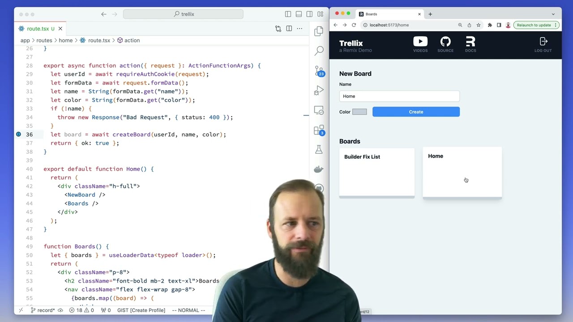Open the Videos YouTube link
The width and height of the screenshot is (573, 322).
point(420,45)
